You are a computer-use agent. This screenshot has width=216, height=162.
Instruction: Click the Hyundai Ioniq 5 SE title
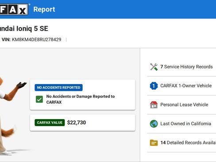(24, 28)
